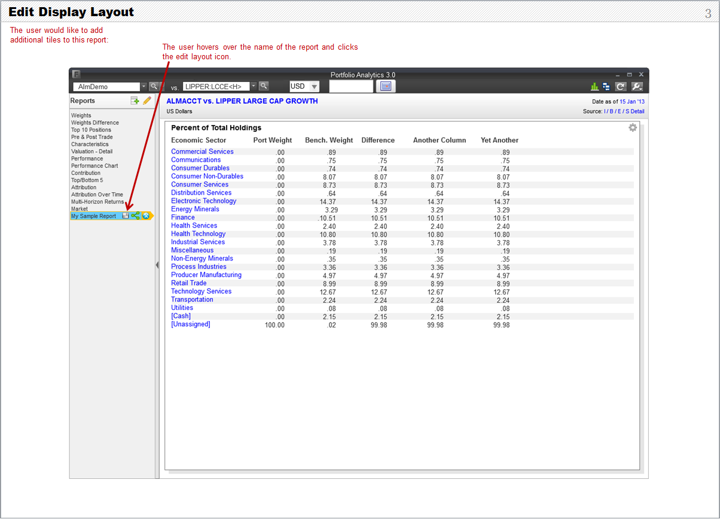The width and height of the screenshot is (720, 519).
Task: Click the 100.00 Port Weight value for [Unassigned]
Action: [274, 325]
